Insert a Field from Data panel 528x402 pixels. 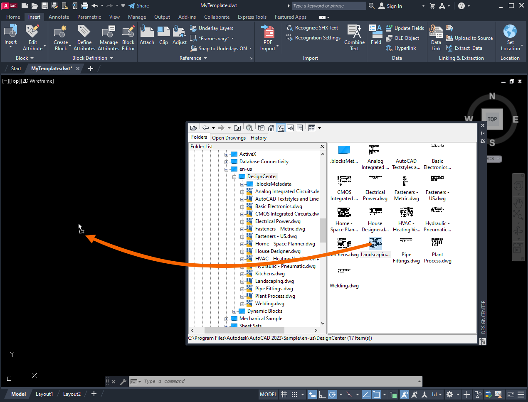click(x=376, y=34)
